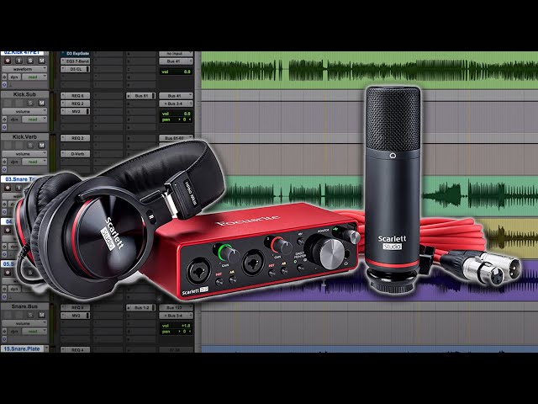Screen dimensions: 538x404
Task: Select the 03.Snare track name
Action: click(x=20, y=179)
